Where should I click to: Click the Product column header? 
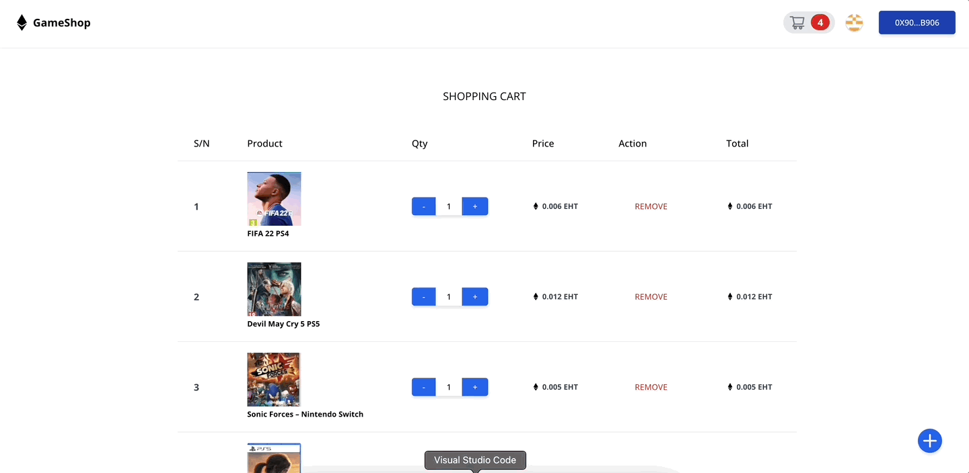(x=264, y=143)
